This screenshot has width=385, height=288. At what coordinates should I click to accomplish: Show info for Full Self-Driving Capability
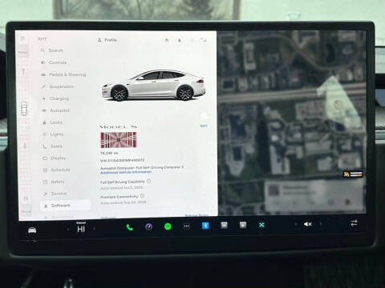(x=148, y=181)
